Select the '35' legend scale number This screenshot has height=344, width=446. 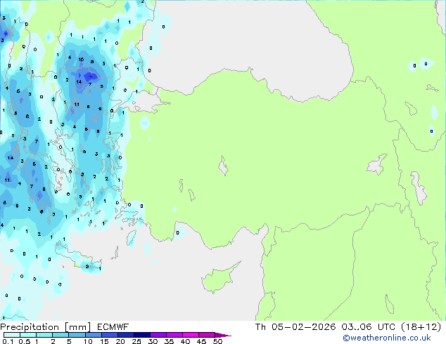(x=169, y=341)
